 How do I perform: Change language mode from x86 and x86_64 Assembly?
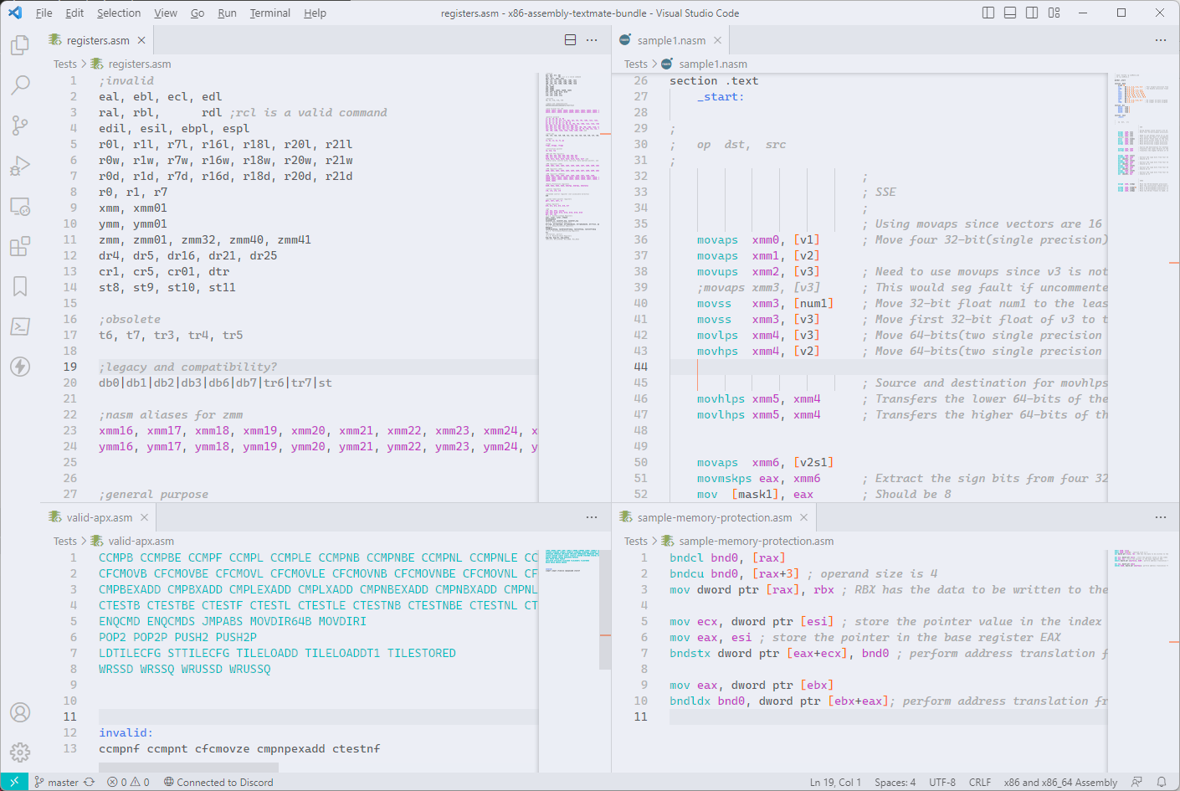tap(1060, 782)
